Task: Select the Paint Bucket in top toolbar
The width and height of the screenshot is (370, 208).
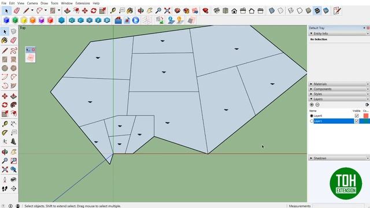Action: pos(129,10)
